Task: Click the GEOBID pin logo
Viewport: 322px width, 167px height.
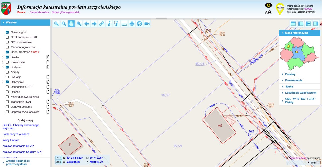Action: [x=280, y=9]
